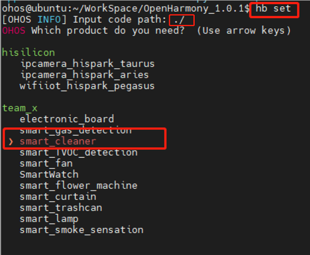Select the ipcamera_hispark_taurus product
Image resolution: width=310 pixels, height=255 pixels.
[x=87, y=64]
